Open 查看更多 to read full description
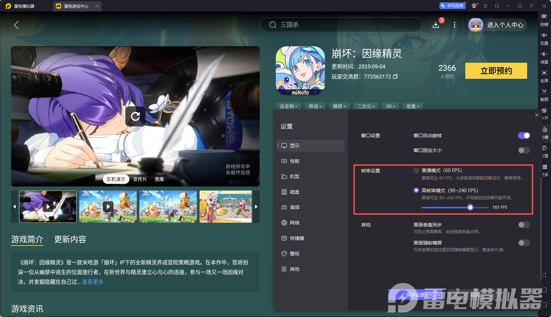551x317 pixels. click(x=92, y=282)
